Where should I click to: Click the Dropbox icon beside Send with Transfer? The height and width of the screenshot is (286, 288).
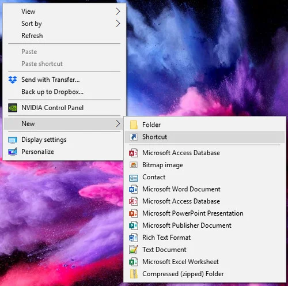pos(13,80)
